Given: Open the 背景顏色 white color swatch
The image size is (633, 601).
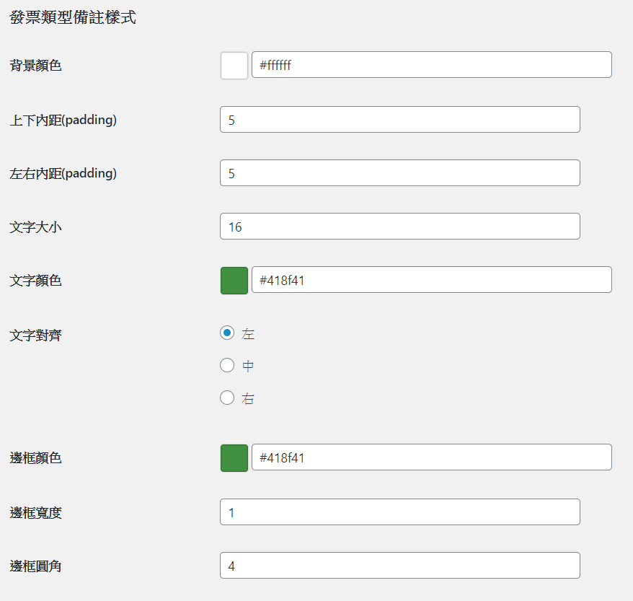Looking at the screenshot, I should (234, 66).
